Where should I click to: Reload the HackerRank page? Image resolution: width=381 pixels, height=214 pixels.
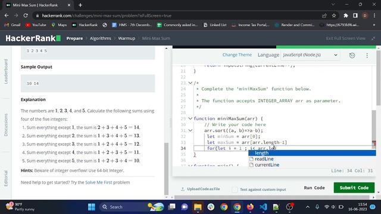[26, 15]
